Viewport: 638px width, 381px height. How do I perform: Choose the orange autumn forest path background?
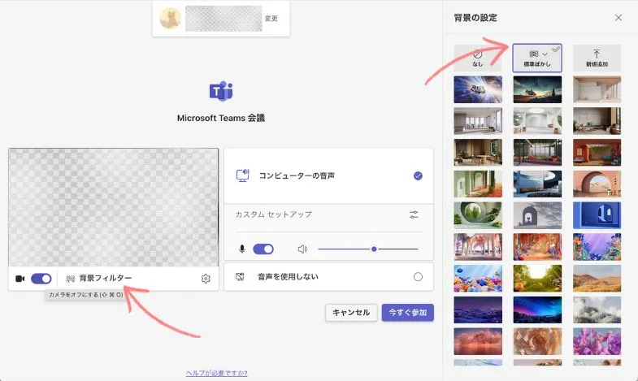pos(537,247)
